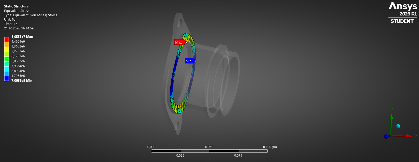Click legend value 3,9854e6
Viewport: 419px width, 162px height.
point(18,66)
